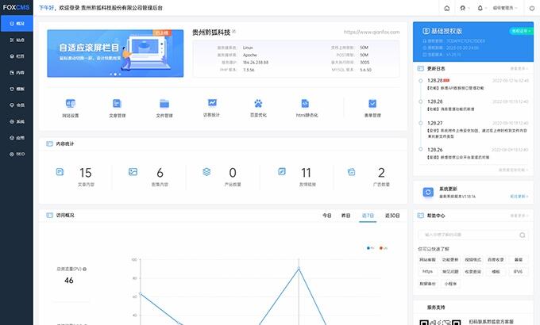Select SEO in left sidebar

tap(17, 153)
